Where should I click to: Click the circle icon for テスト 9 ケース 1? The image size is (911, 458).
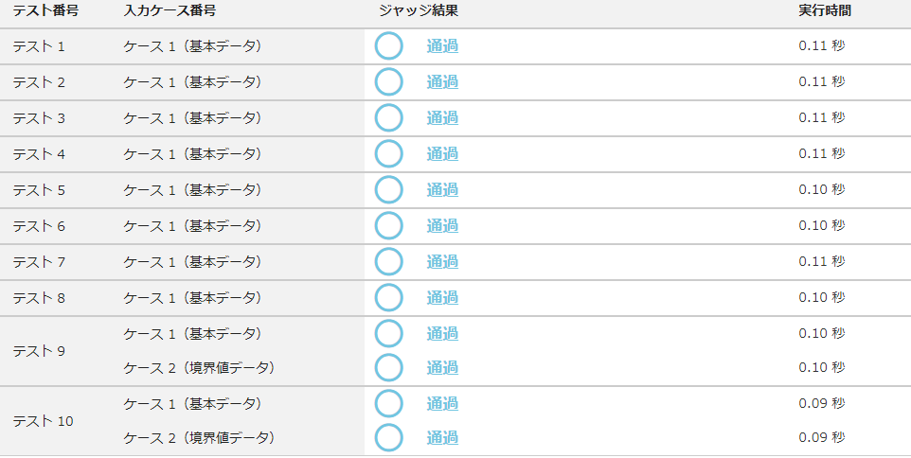[388, 334]
